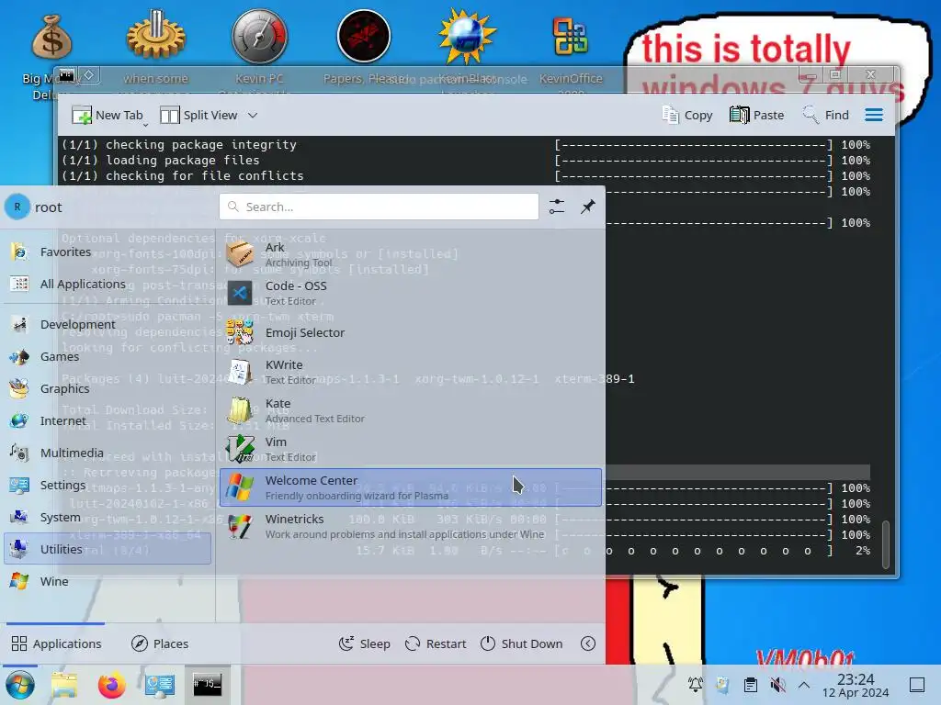
Task: Open Kate advanced text editor
Action: coord(411,410)
